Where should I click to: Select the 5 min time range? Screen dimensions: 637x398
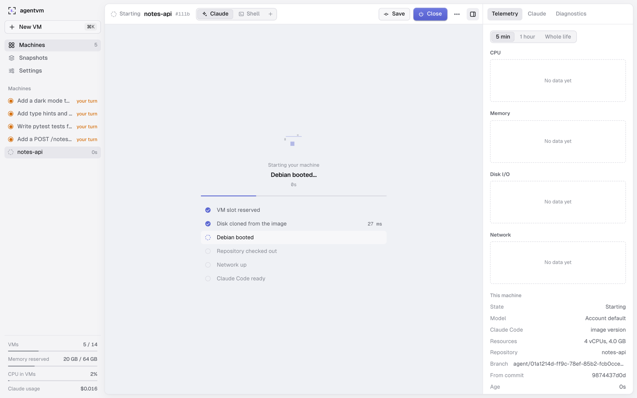click(x=503, y=37)
